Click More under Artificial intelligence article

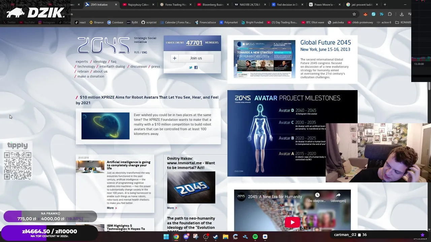coord(111,208)
